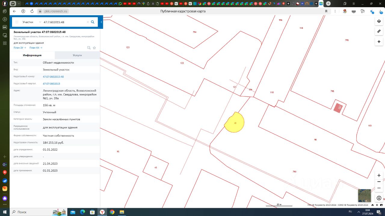Viewport: 385px width, 216px height.
Task: Open Windows taskbar Search box
Action: coord(30,212)
